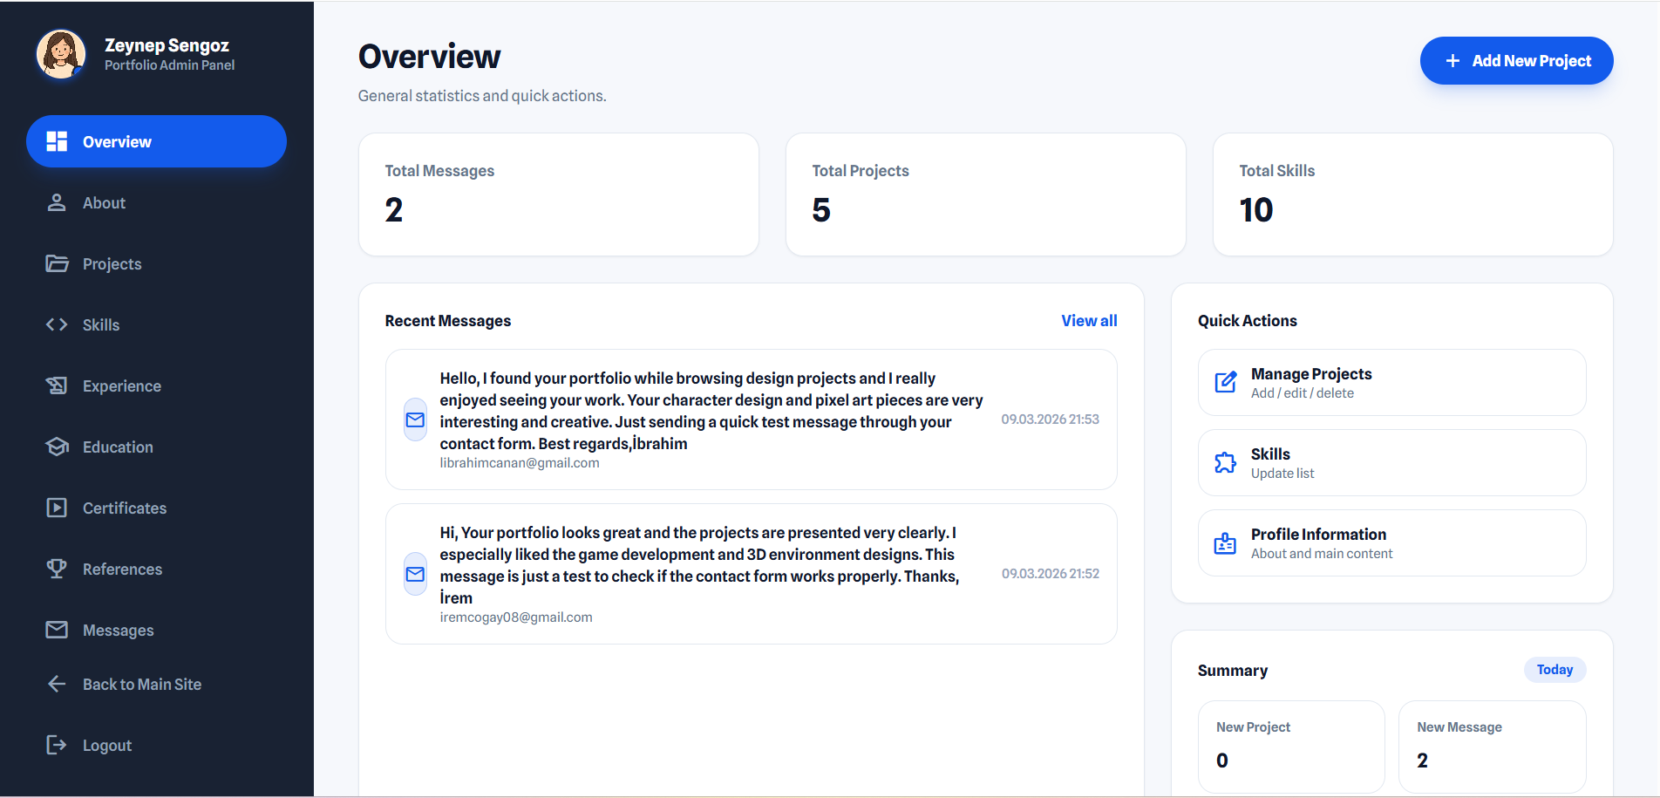Click the Zeynep Sengoz name text
This screenshot has height=798, width=1660.
click(167, 45)
